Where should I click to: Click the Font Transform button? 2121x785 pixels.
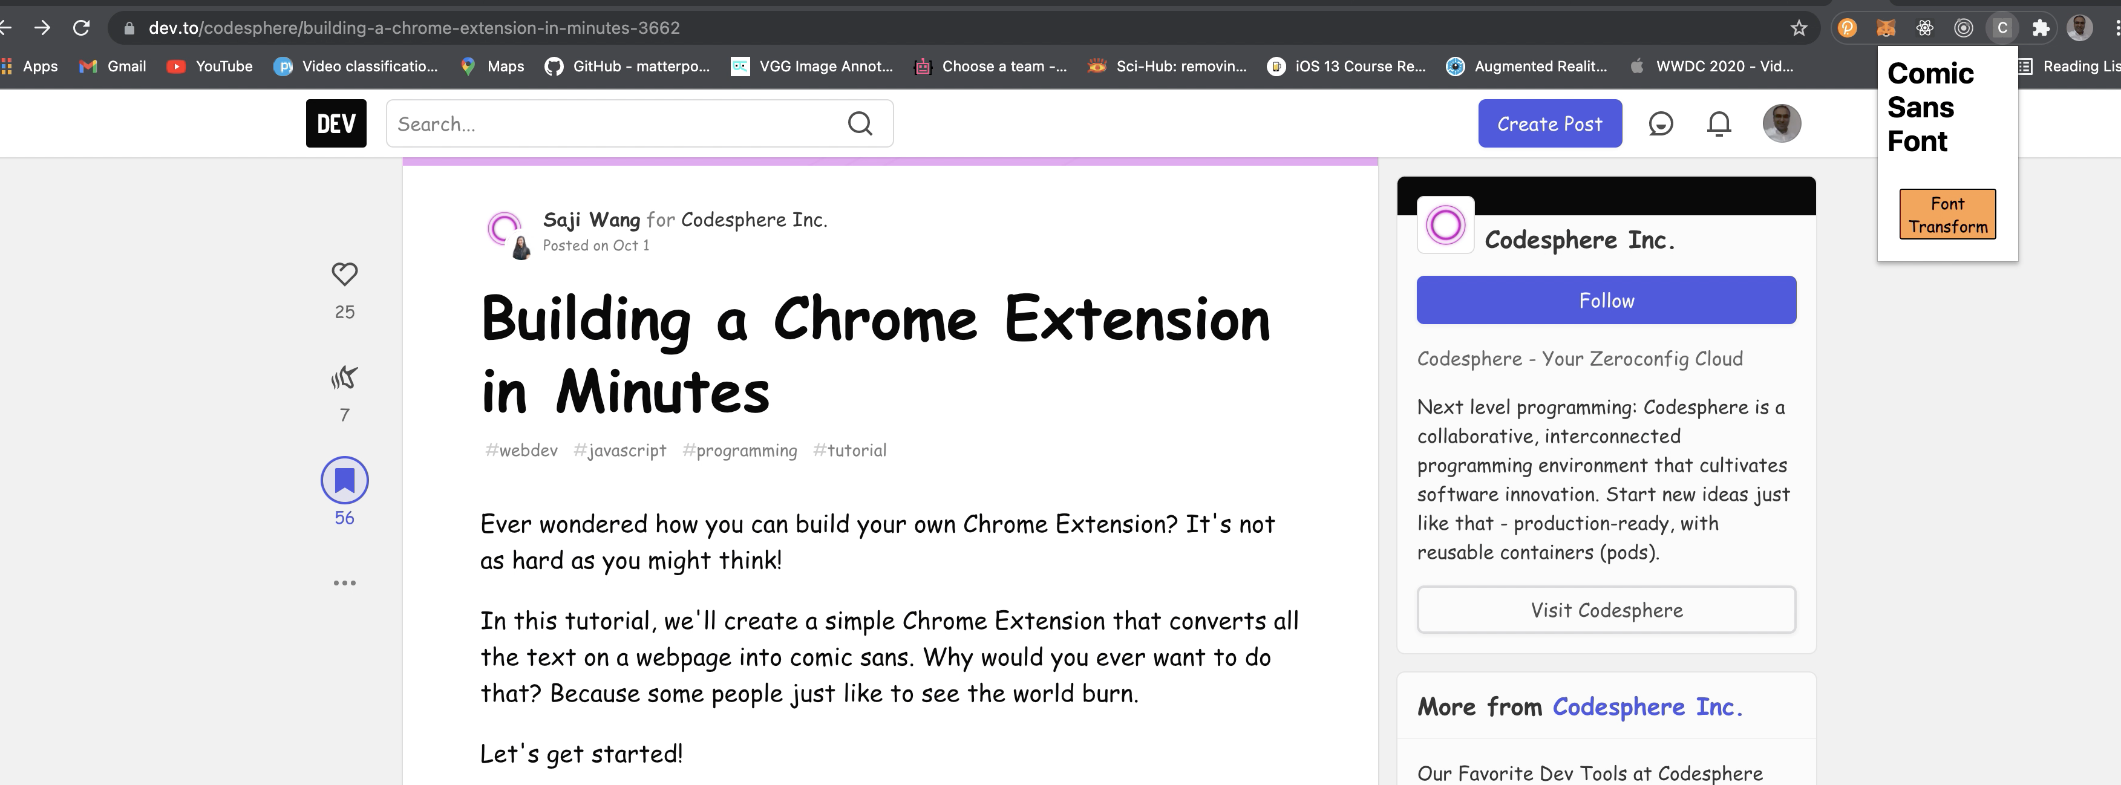point(1947,214)
